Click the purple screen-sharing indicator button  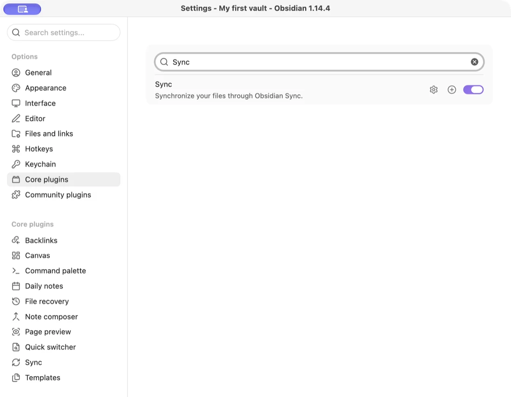coord(22,9)
